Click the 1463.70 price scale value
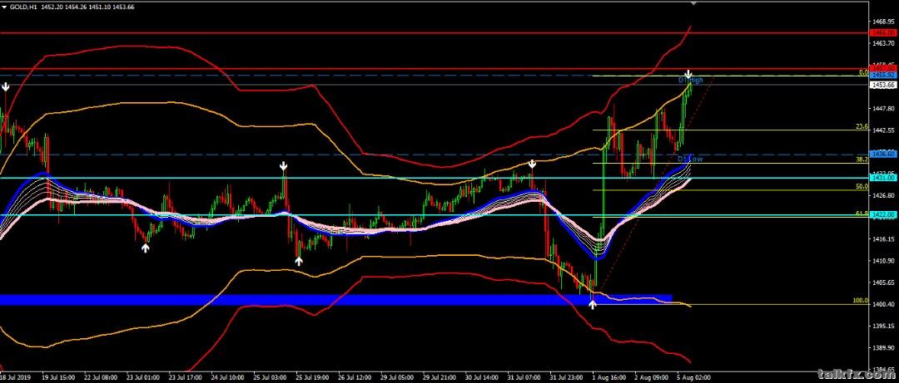 [883, 43]
